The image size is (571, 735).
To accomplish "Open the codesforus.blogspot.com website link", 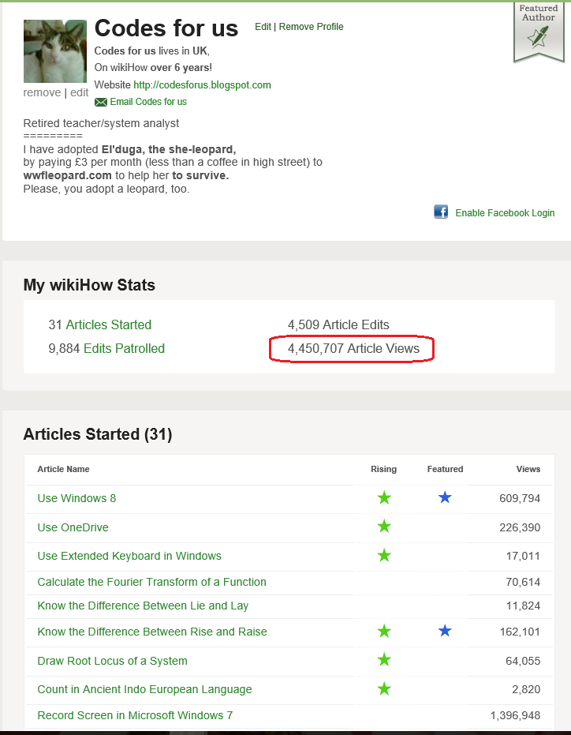I will tap(203, 84).
